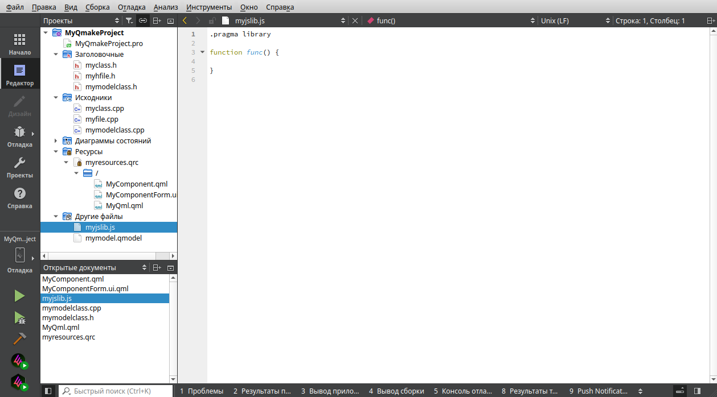Toggle the right sidebar visibility
This screenshot has width=717, height=397.
coord(697,391)
